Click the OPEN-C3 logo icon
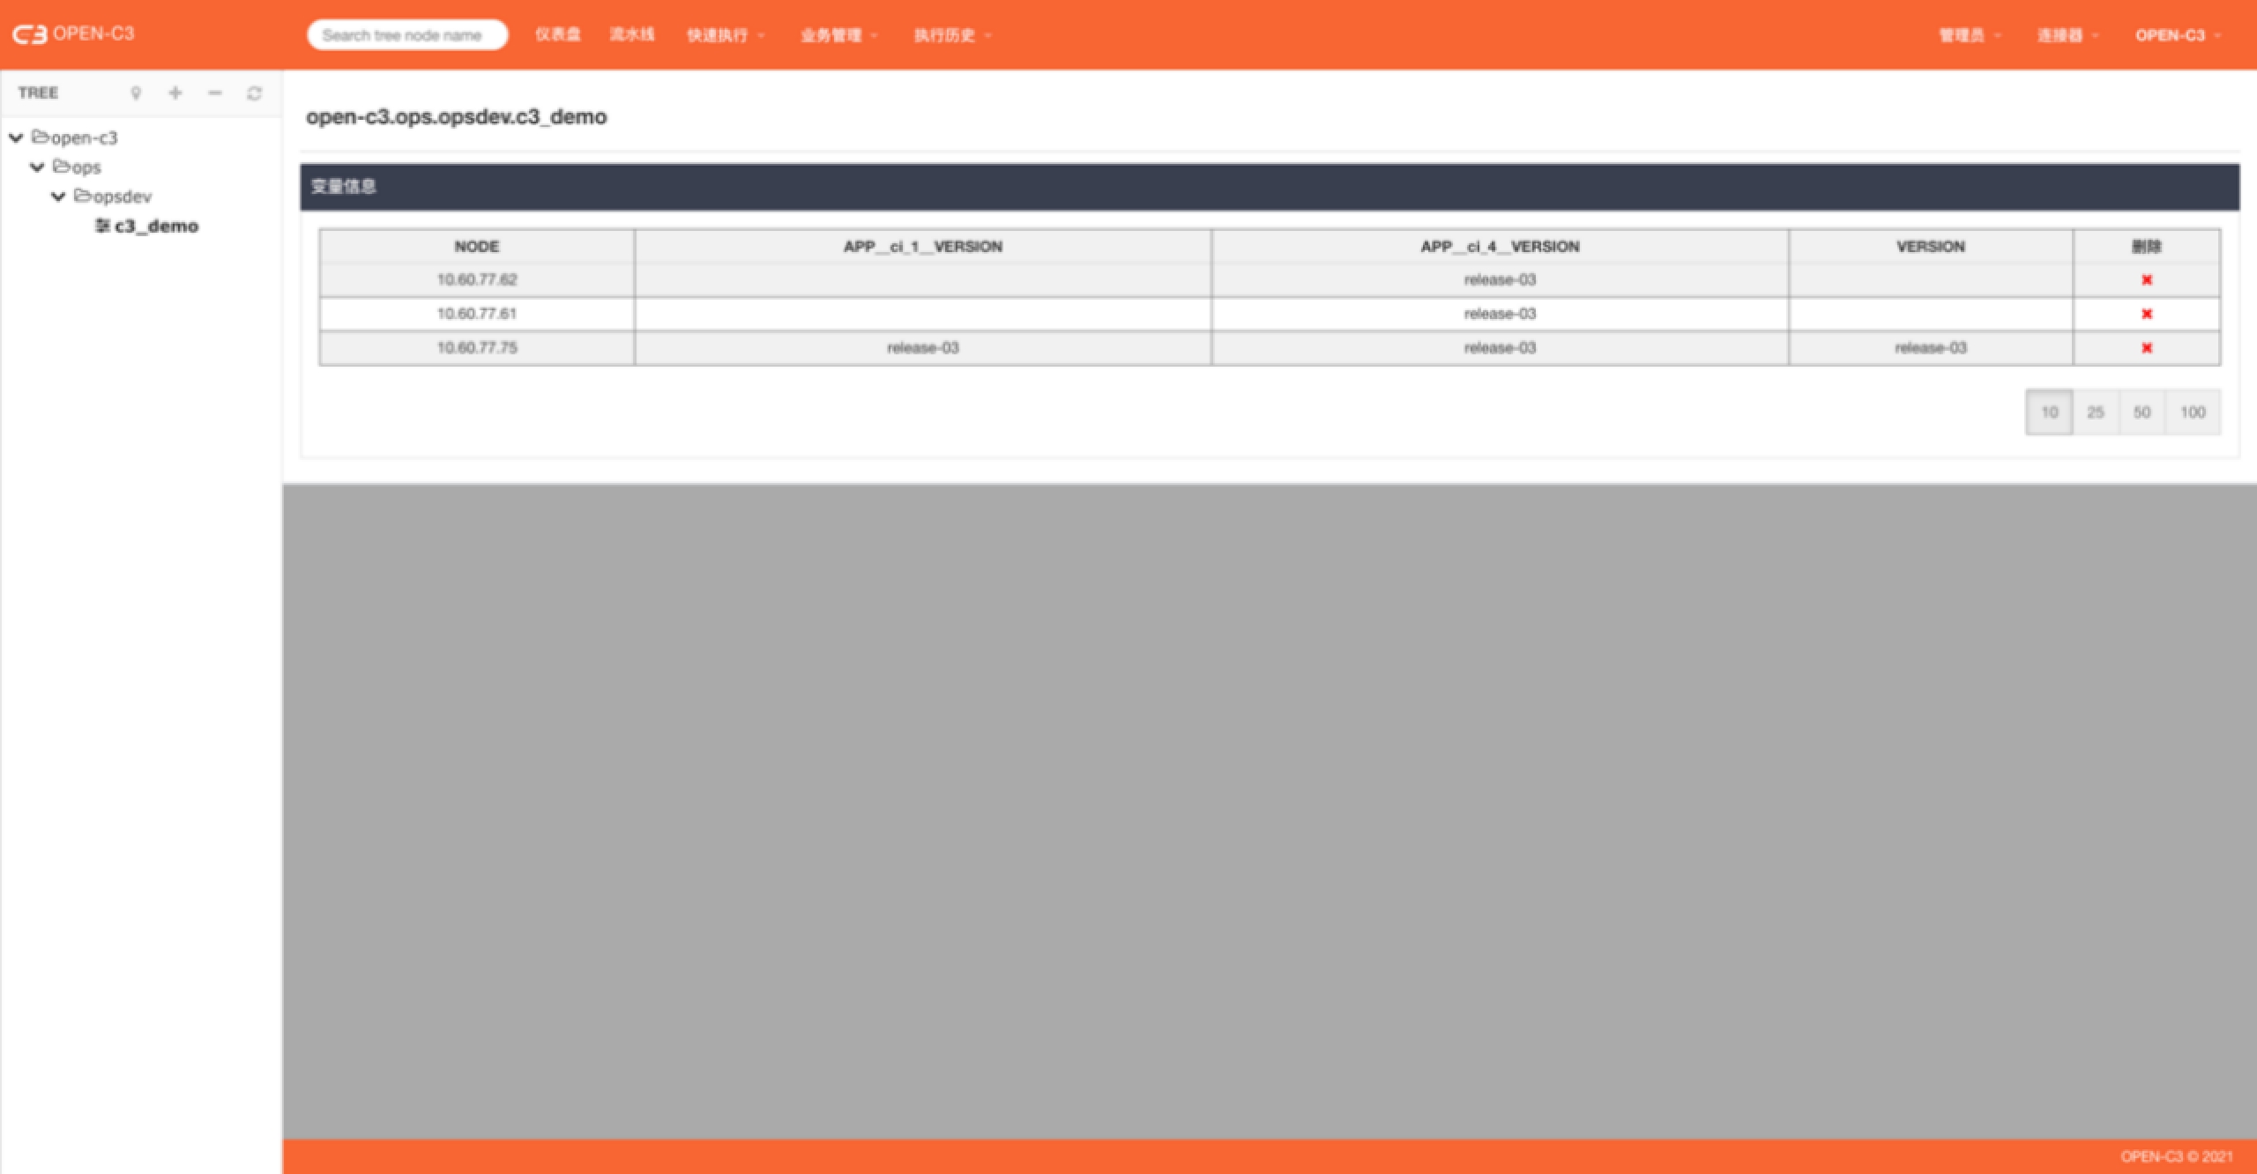Image resolution: width=2257 pixels, height=1174 pixels. [x=29, y=34]
